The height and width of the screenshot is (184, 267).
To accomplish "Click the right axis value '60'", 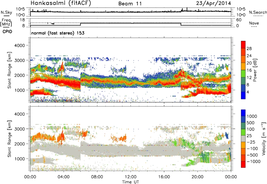I will coord(239,20).
